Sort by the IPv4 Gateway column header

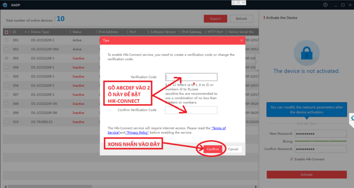(x=192, y=32)
